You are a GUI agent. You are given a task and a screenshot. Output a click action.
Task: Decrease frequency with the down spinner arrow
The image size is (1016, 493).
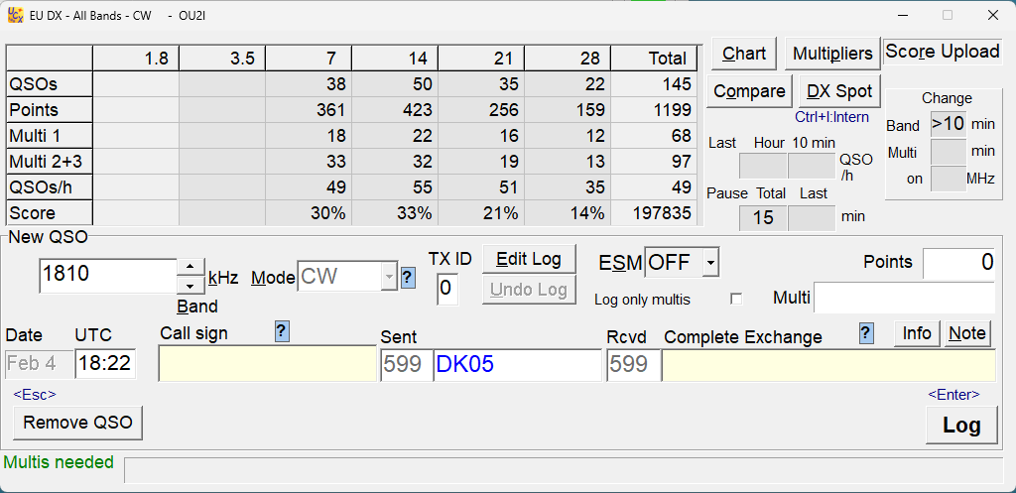[190, 286]
